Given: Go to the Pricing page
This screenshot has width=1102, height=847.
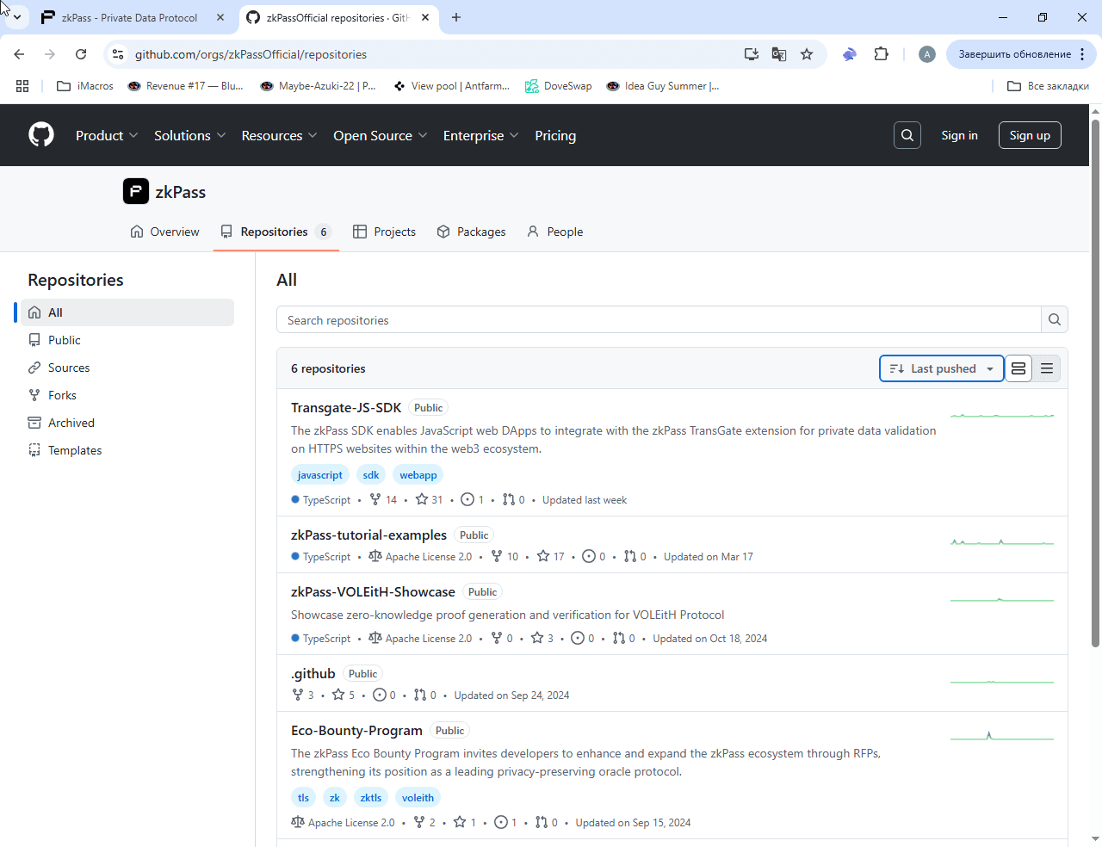Looking at the screenshot, I should 555,135.
